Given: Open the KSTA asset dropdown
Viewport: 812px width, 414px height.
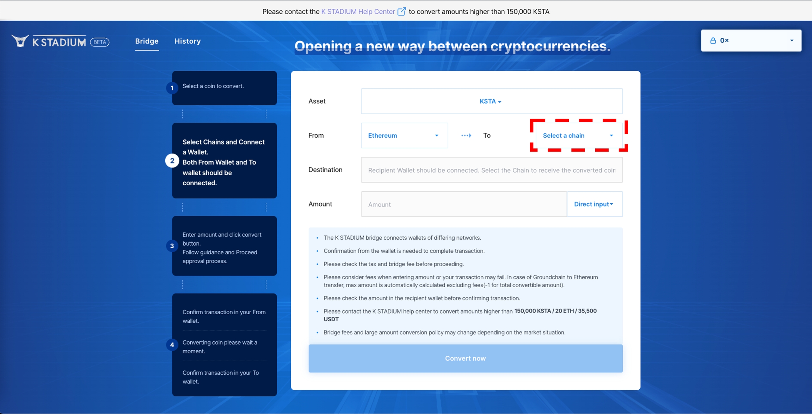Looking at the screenshot, I should 492,101.
